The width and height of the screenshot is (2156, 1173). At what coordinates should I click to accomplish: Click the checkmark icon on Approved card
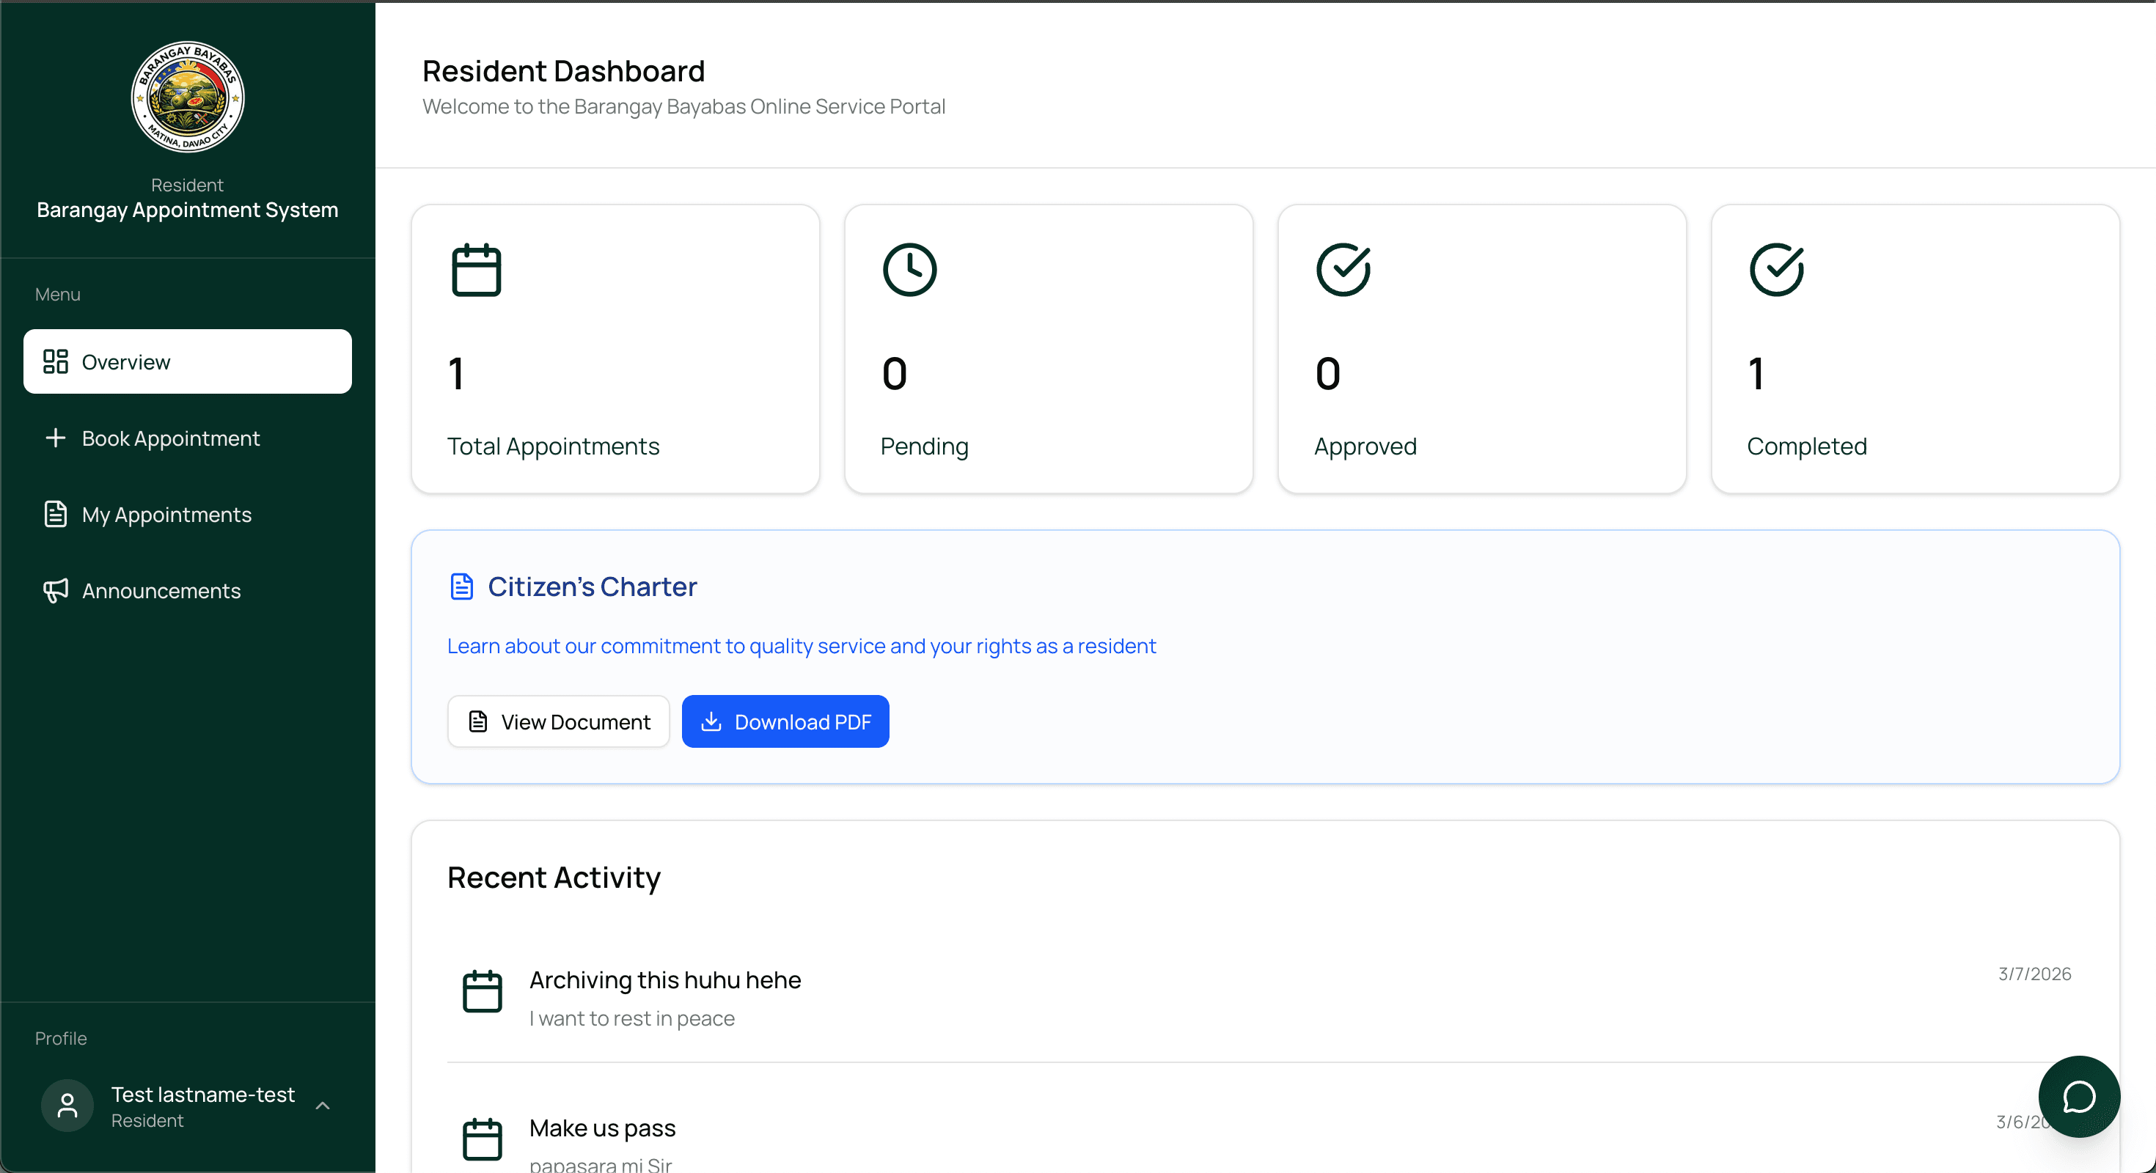tap(1343, 269)
